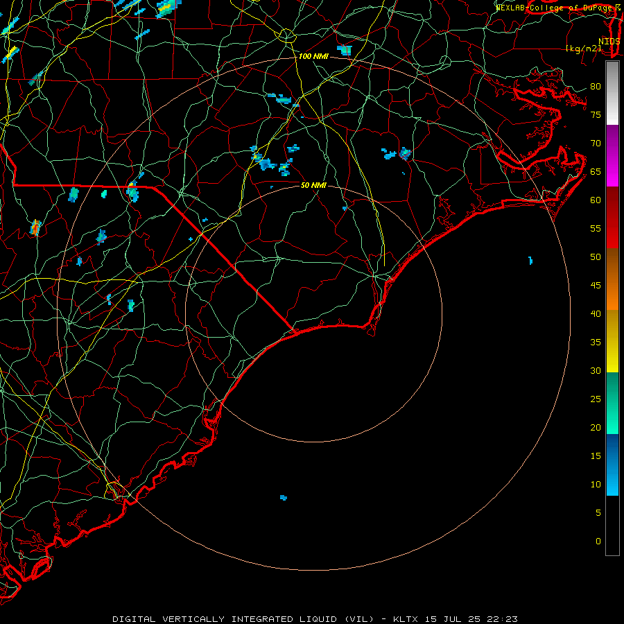Screen dimensions: 624x624
Task: Click the gray-white segment of the color scale
Action: [612, 93]
